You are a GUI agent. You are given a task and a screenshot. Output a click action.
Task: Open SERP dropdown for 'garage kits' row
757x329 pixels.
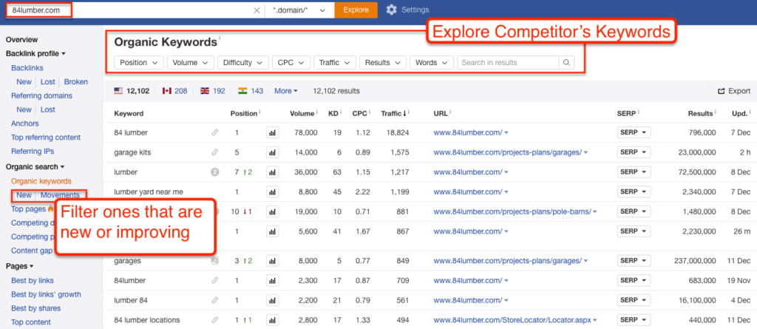[634, 152]
